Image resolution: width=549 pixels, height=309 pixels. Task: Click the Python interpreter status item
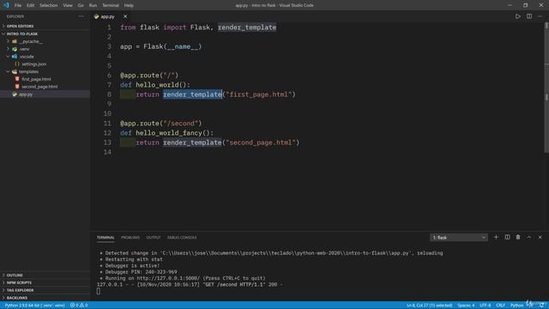point(34,306)
